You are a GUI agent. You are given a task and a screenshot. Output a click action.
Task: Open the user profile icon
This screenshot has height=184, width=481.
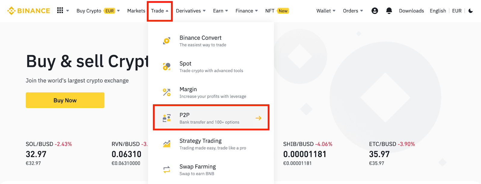[374, 10]
